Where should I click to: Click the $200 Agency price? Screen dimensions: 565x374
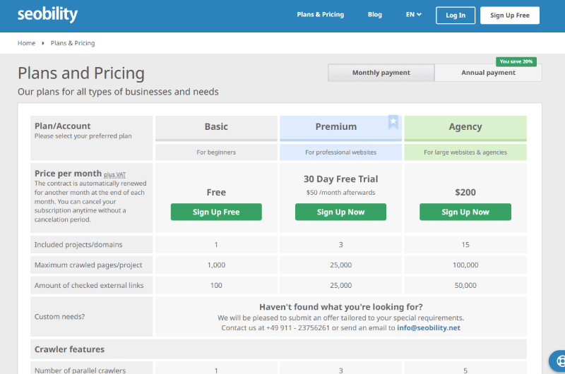(465, 192)
